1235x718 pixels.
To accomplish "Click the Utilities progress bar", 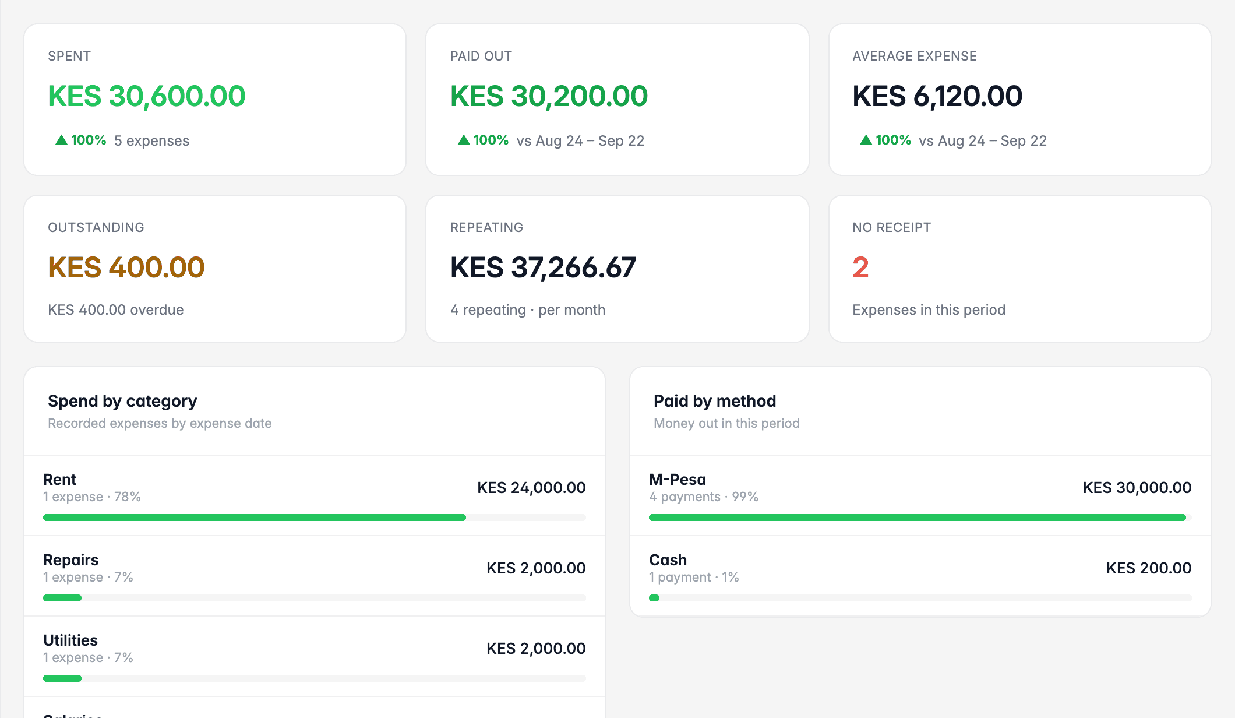I will 315,678.
